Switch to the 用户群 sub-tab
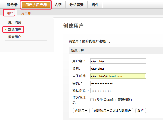The height and width of the screenshot is (120, 163). [x=26, y=13]
